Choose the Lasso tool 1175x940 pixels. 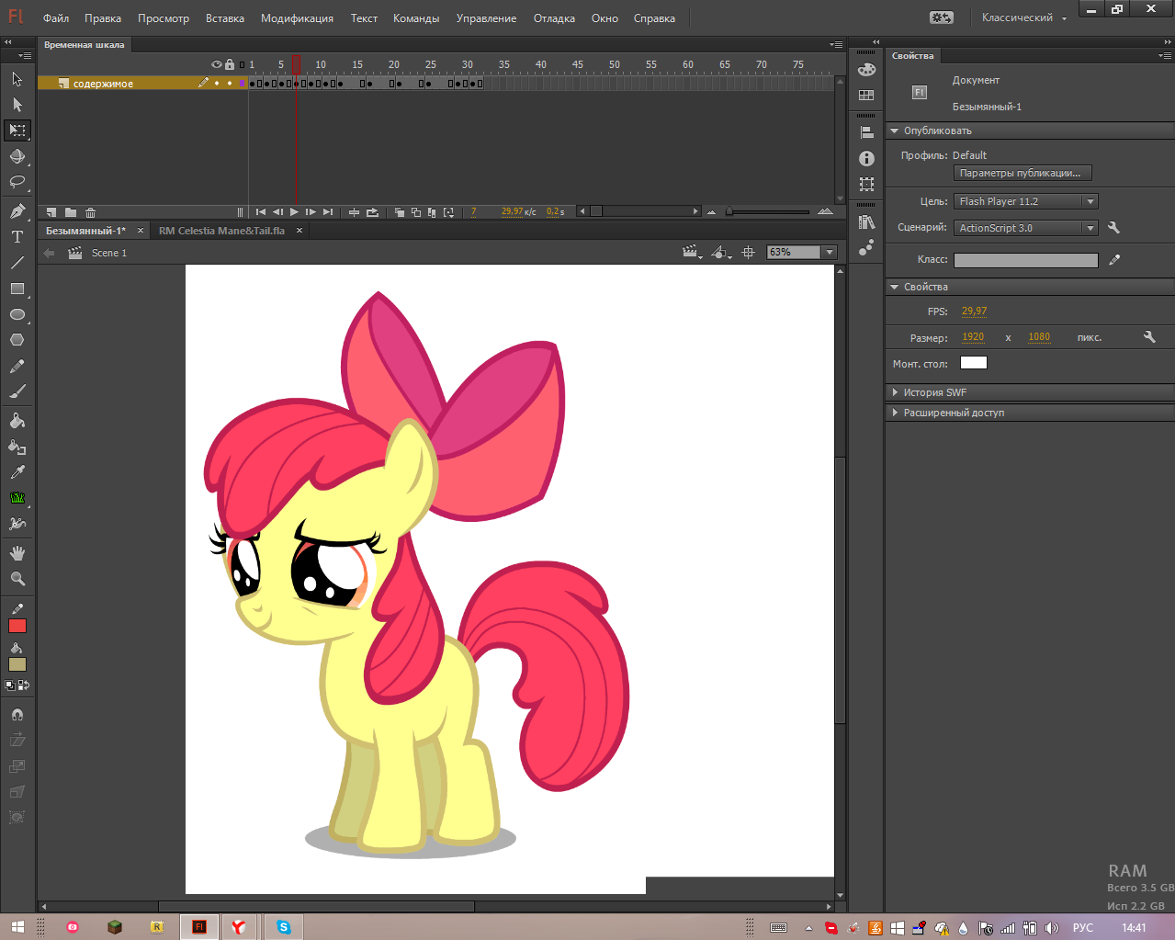tap(17, 182)
